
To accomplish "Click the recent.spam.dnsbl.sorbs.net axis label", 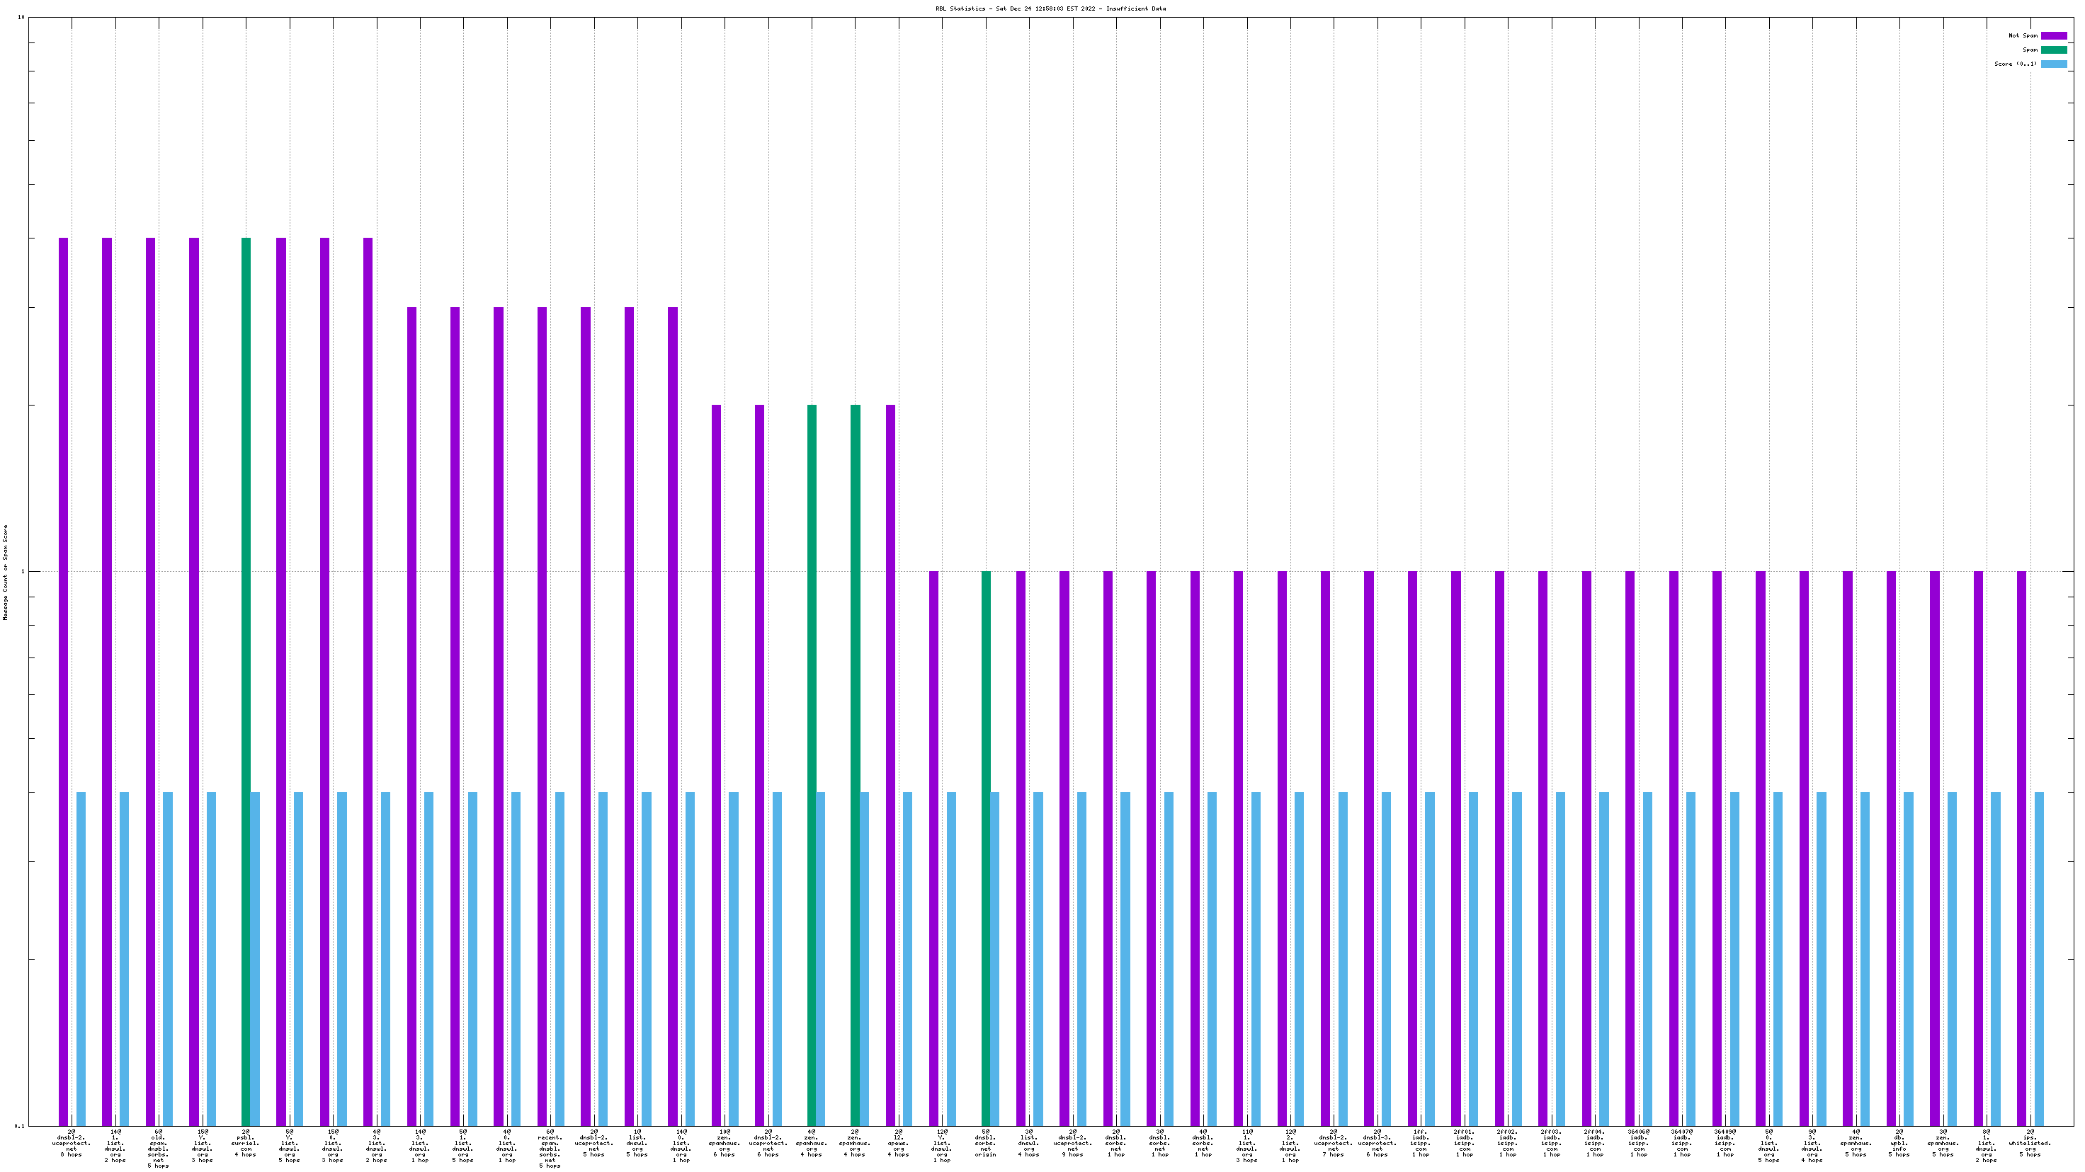I will click(x=550, y=1149).
